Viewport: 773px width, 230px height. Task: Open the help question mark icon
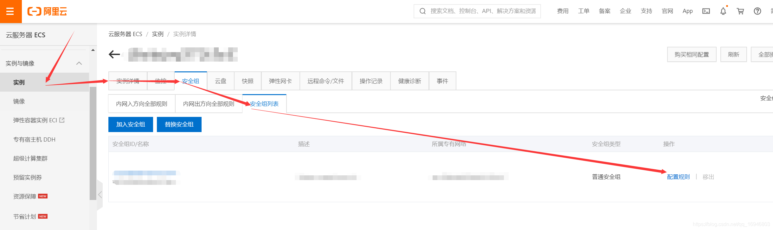click(x=757, y=11)
